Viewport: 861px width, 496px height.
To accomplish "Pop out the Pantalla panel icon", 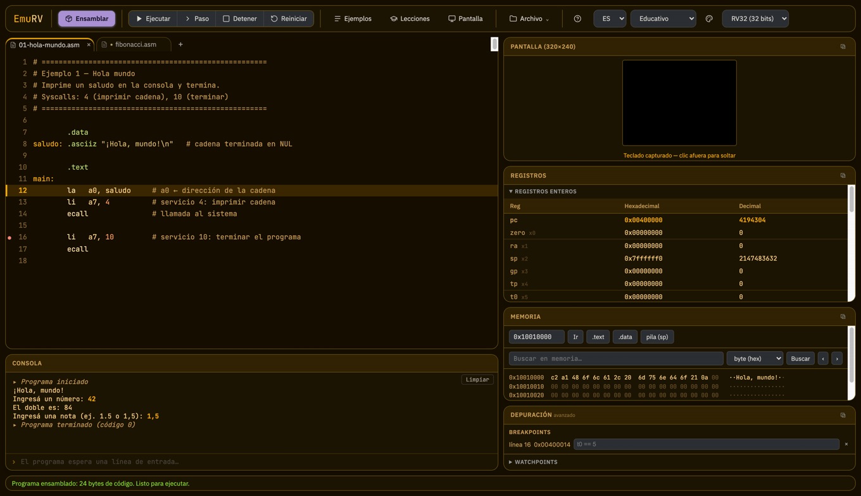I will (843, 47).
